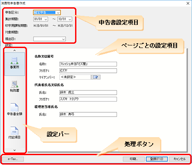Viewport: 192px width, 168px height.
Task: Click the 代表者 フリガナ field スズキ トラゾウ
Action: point(88,99)
